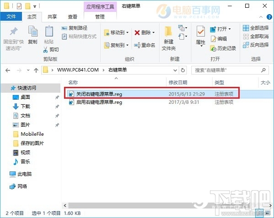Click the search magnifier icon
Image resolution: width=274 pixels, height=218 pixels.
coord(263,70)
